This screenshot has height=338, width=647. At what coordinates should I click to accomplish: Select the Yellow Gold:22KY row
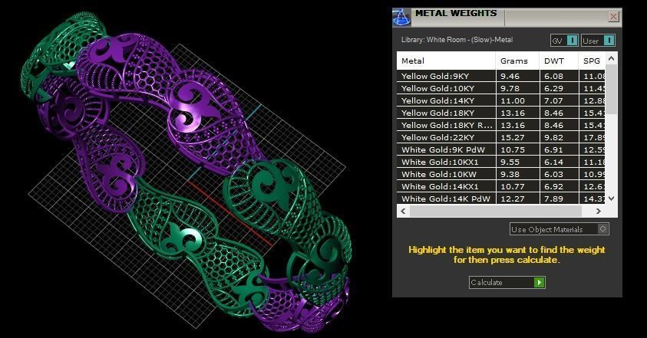pyautogui.click(x=501, y=137)
